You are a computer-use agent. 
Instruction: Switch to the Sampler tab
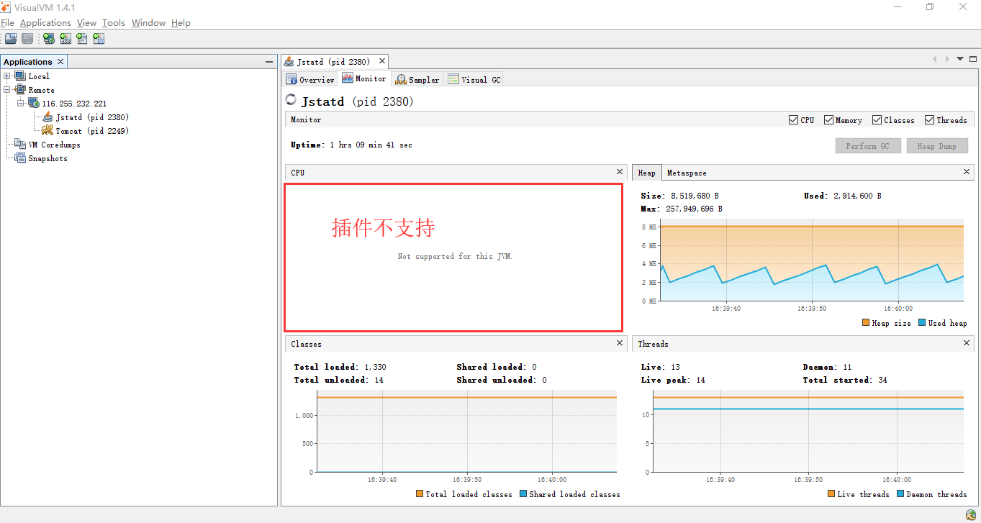tap(417, 79)
